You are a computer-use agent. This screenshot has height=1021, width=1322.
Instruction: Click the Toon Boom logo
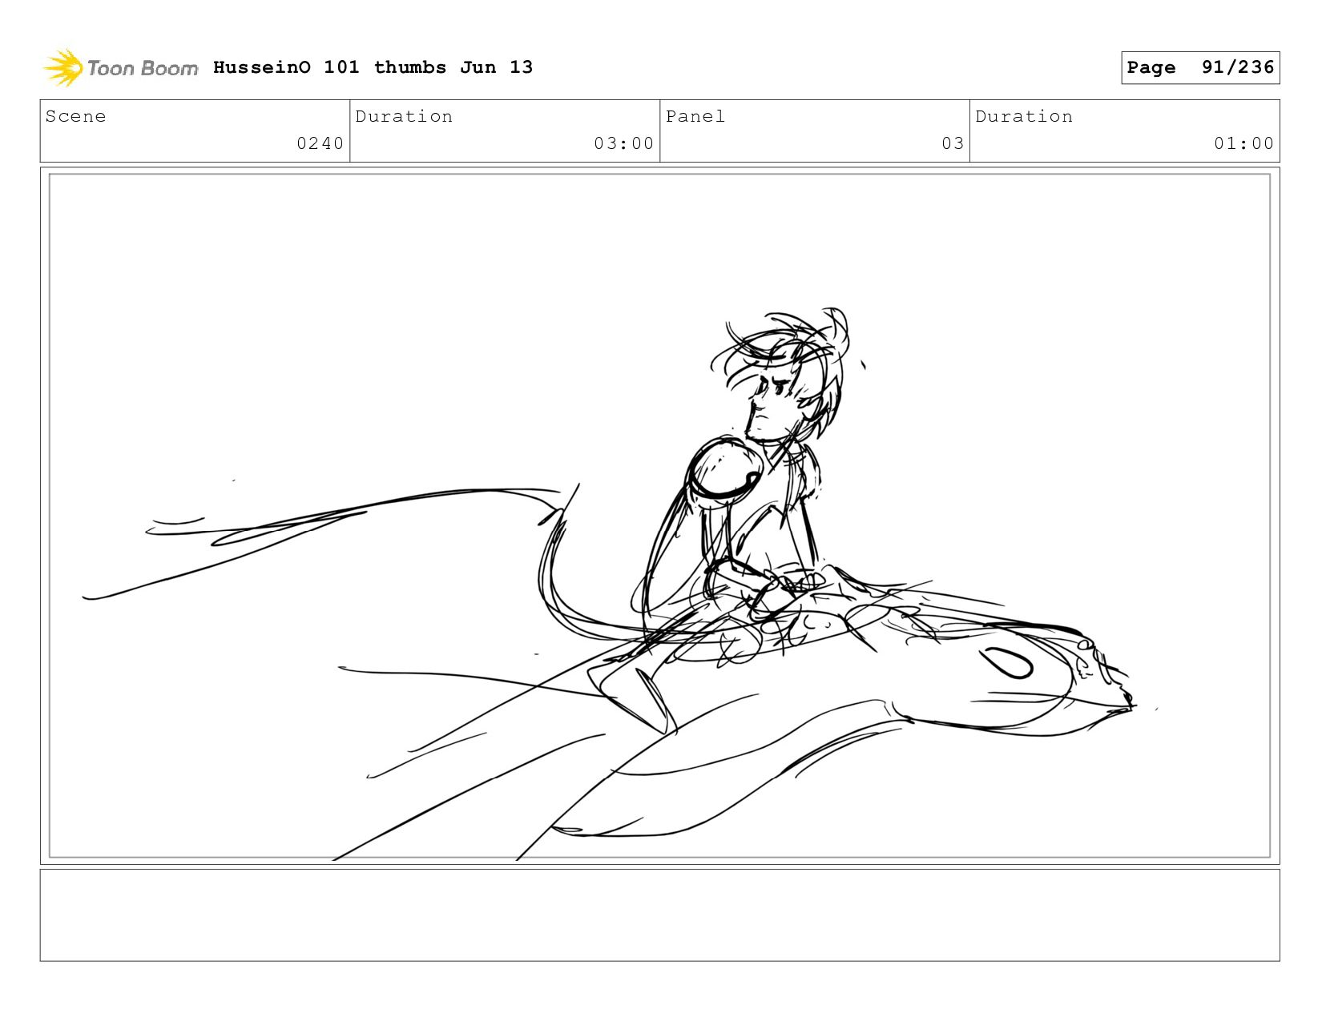[120, 68]
